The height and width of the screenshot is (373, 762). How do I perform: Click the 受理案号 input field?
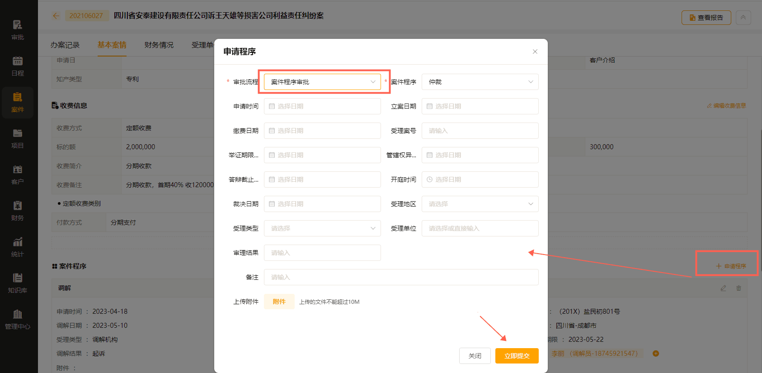coord(480,131)
